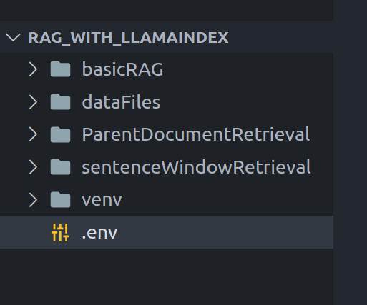This screenshot has width=367, height=305.
Task: Click the venv folder icon
Action: (60, 200)
